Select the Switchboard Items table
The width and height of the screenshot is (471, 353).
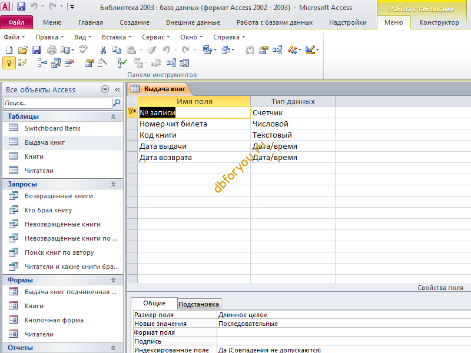(x=52, y=128)
